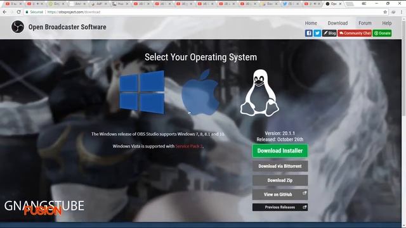This screenshot has height=228, width=406.
Task: Open the Download menu item
Action: coord(337,23)
